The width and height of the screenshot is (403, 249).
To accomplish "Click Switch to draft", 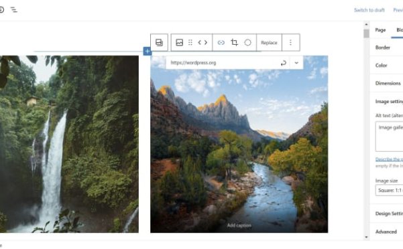I will coord(369,10).
